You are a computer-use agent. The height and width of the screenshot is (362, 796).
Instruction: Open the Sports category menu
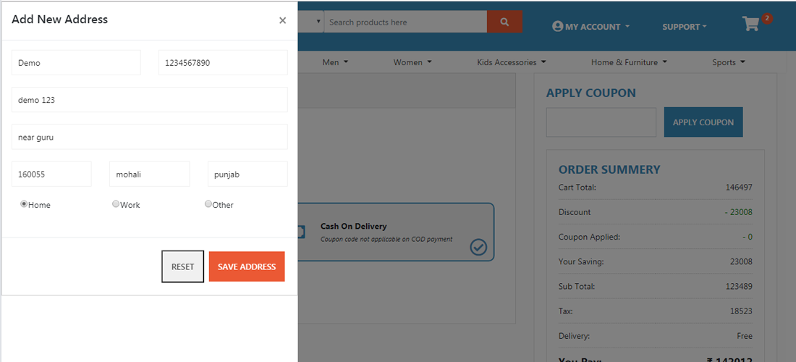point(729,62)
